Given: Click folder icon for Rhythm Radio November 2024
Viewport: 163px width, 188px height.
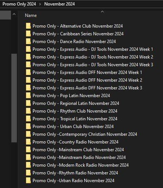Looking at the screenshot, I should (28, 173).
